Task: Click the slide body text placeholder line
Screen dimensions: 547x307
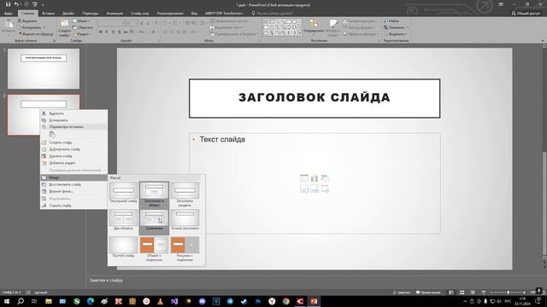Action: tap(222, 140)
